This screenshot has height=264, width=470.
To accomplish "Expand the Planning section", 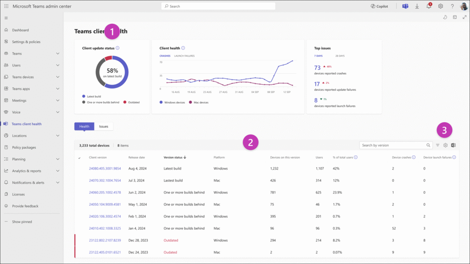I will (57, 159).
